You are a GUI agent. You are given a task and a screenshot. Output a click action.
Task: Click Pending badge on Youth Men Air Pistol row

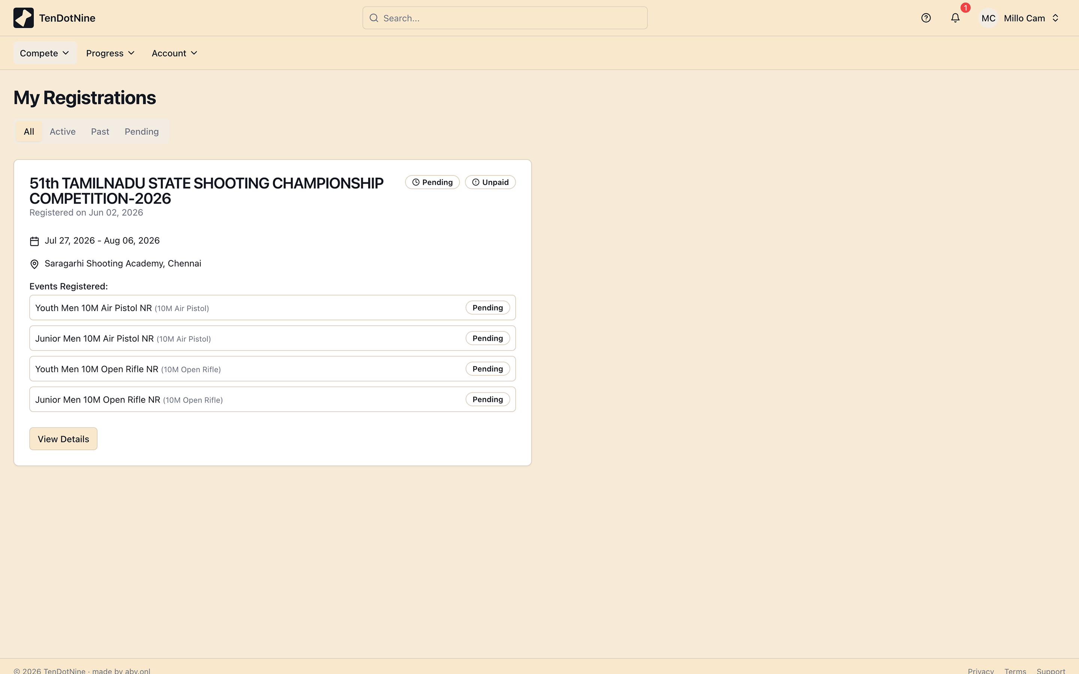click(488, 307)
